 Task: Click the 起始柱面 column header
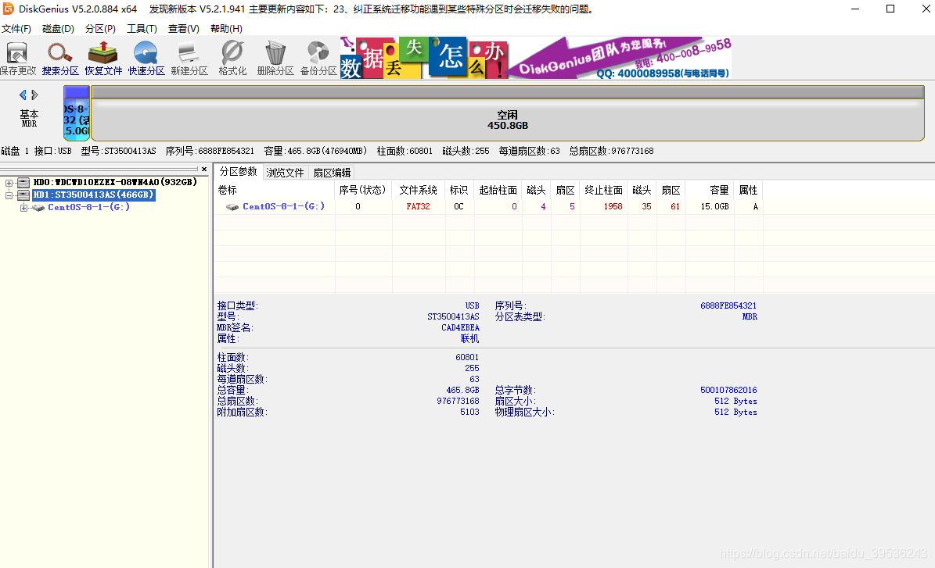tap(498, 190)
